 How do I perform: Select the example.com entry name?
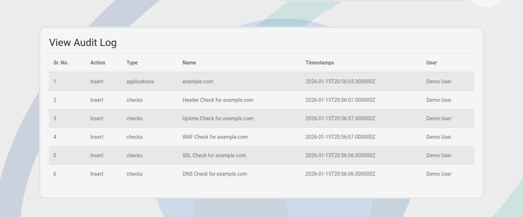[198, 81]
